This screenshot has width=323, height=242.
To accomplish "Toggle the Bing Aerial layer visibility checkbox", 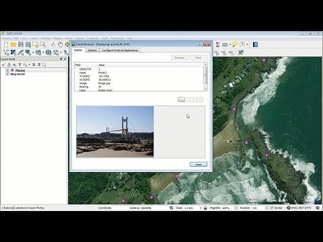I will [x=7, y=74].
